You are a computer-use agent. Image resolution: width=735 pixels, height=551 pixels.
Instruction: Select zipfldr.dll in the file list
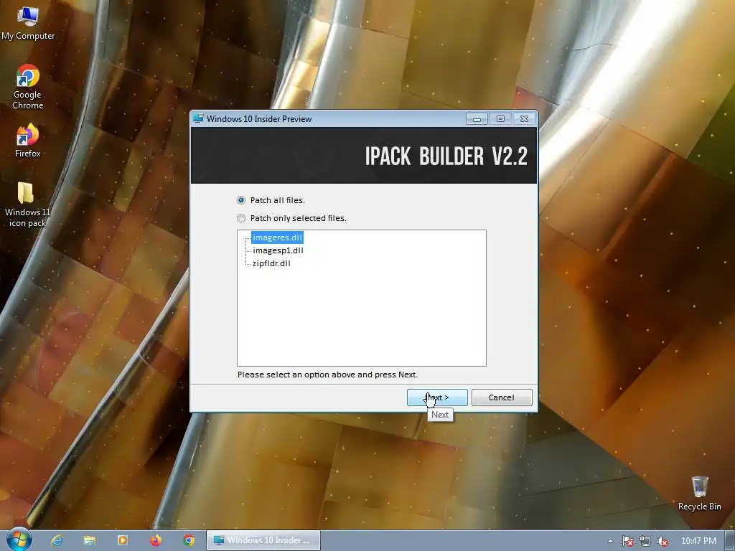tap(271, 263)
